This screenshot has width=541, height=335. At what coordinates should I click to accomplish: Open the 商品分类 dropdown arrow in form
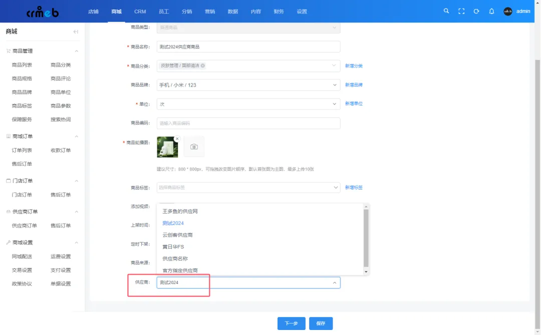pyautogui.click(x=334, y=65)
